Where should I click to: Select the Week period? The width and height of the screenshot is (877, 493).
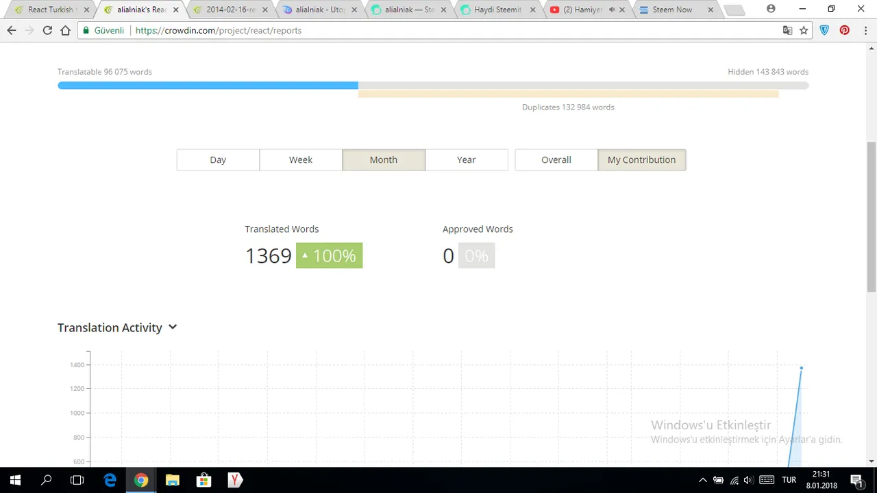pos(301,160)
